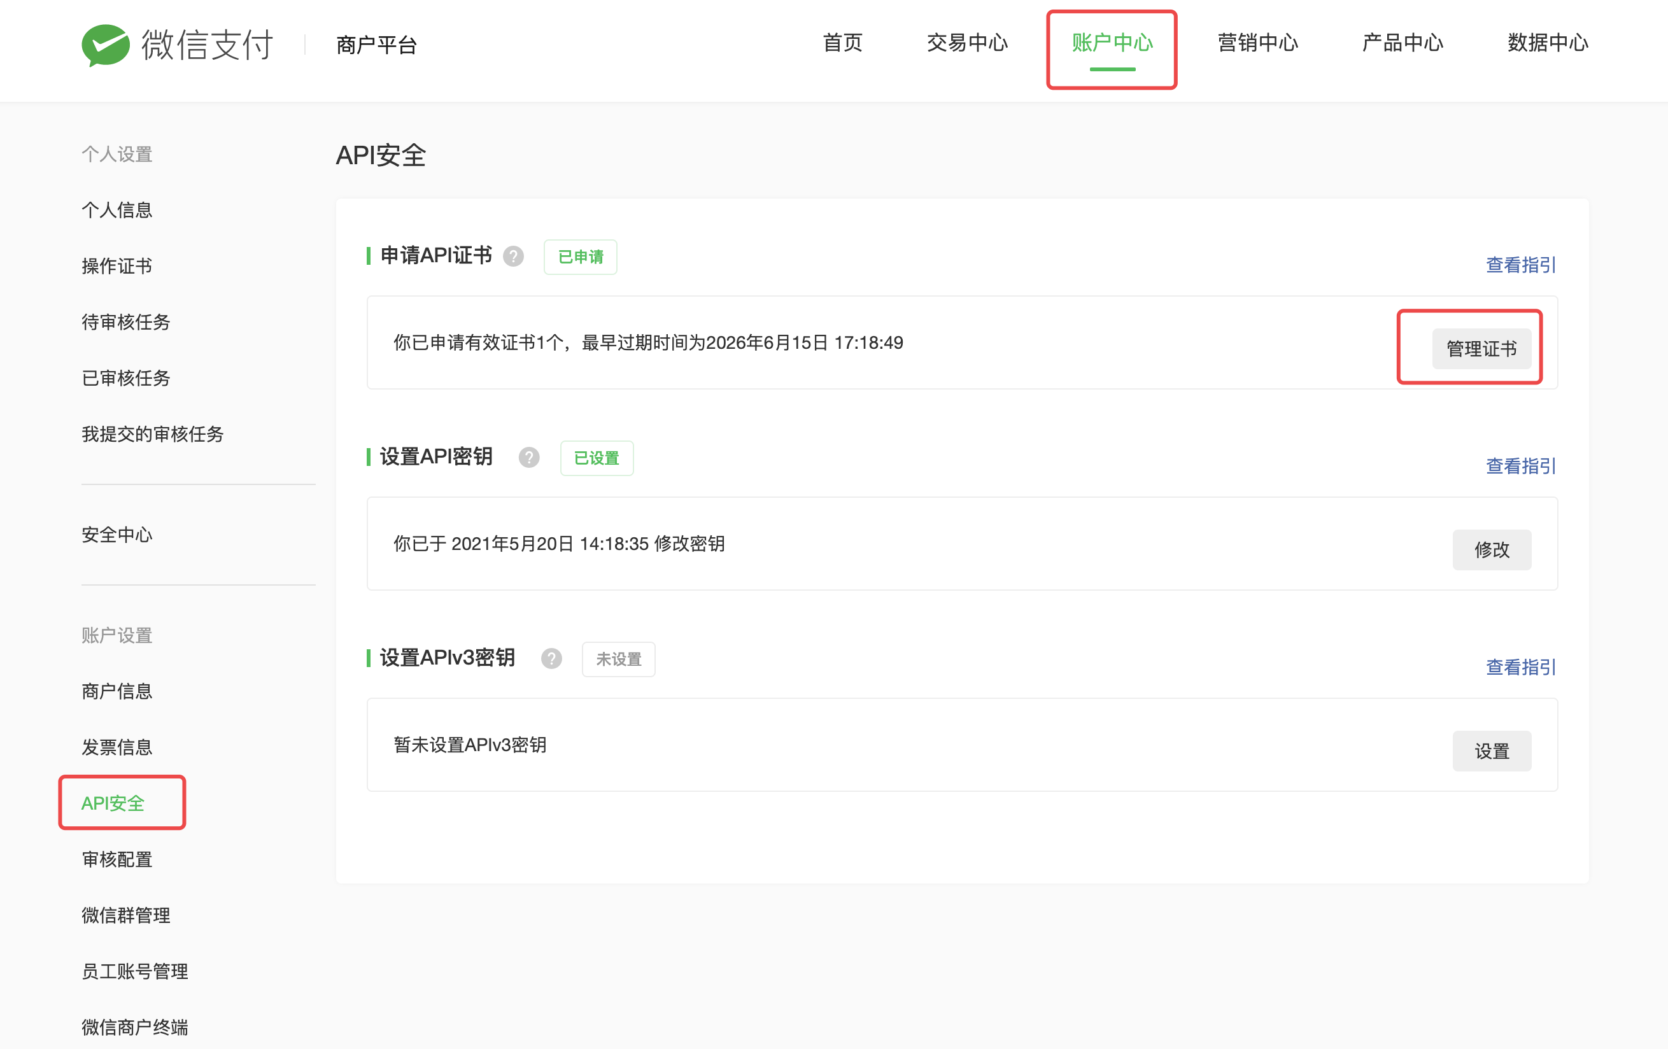
Task: Click the 未设置 status badge
Action: point(619,659)
